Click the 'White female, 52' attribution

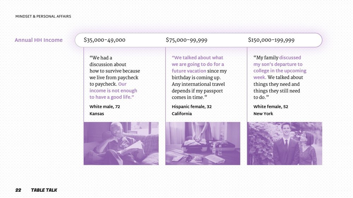[271, 107]
